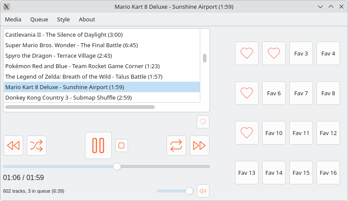Toggle repeat mode
Viewport: 348px width, 201px height.
(x=176, y=146)
